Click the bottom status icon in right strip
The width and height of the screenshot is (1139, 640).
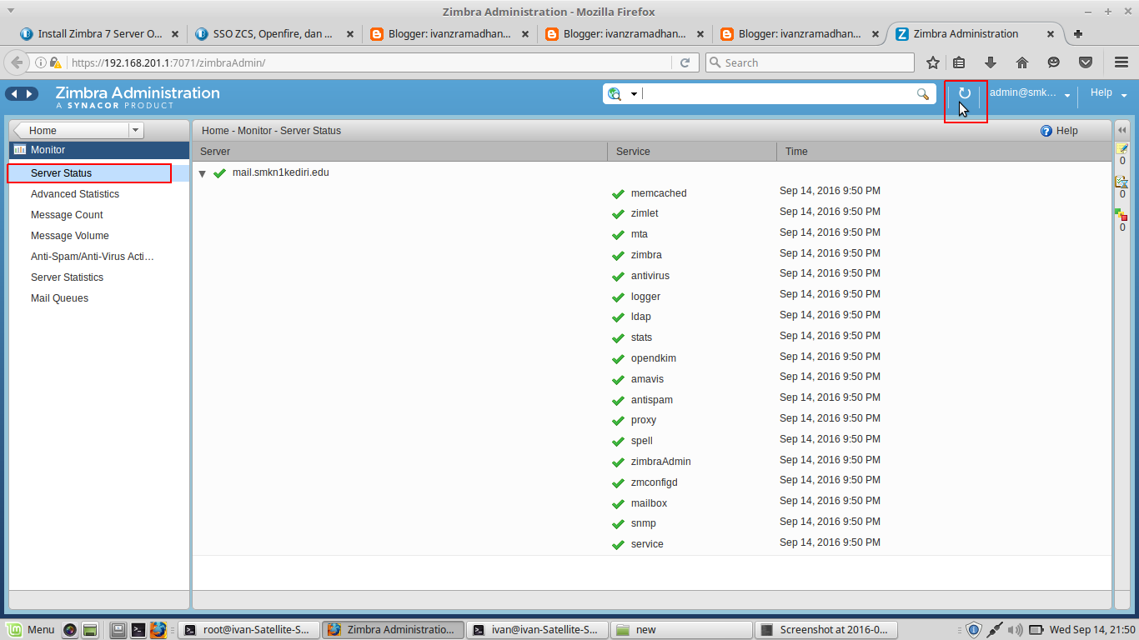click(x=1122, y=215)
